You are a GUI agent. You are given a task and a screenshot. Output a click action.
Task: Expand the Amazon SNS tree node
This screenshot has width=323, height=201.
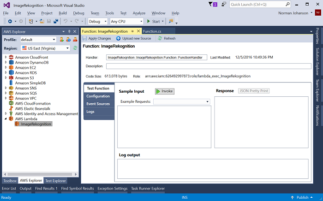[x=6, y=88]
